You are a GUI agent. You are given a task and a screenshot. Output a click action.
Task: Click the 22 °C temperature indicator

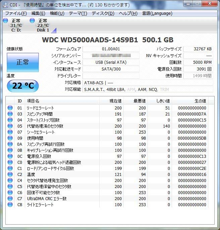(x=23, y=86)
